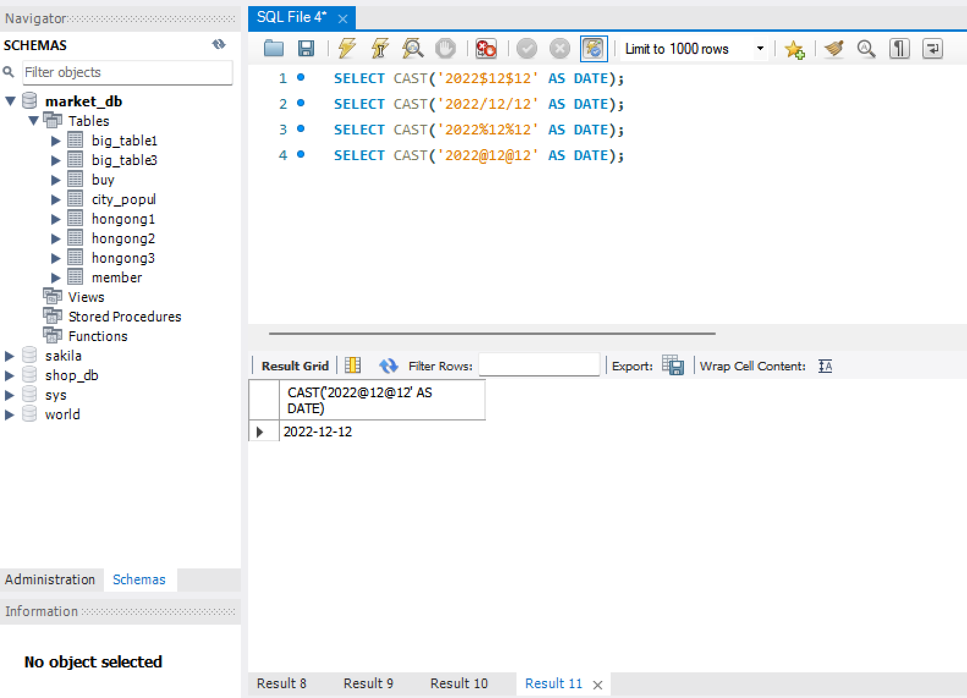Open a SQL script file (folder icon)
This screenshot has height=698, width=967.
[x=273, y=48]
